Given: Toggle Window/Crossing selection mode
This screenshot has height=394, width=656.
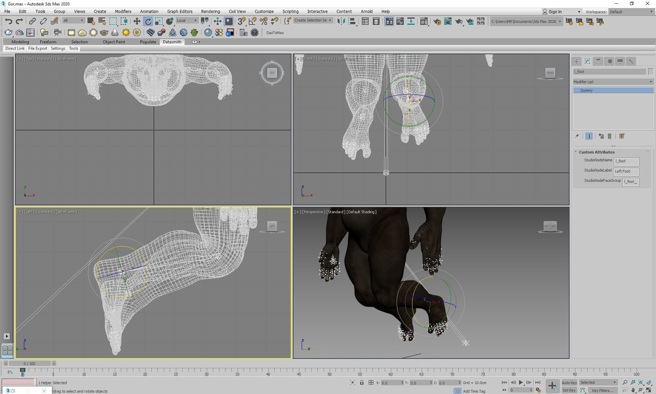Looking at the screenshot, I should coord(124,21).
